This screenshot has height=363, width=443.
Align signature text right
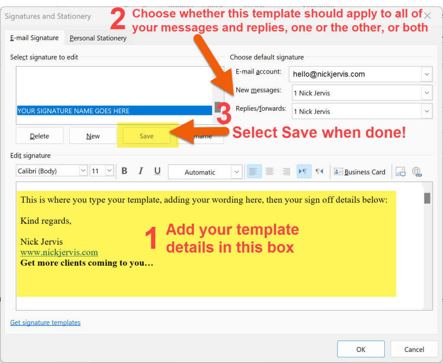click(x=286, y=171)
